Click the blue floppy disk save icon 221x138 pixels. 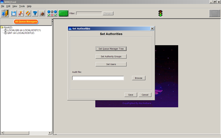[x=14, y=13]
